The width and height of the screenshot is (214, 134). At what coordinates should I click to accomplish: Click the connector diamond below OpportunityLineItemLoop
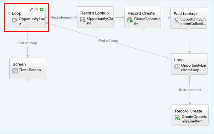tap(189, 75)
